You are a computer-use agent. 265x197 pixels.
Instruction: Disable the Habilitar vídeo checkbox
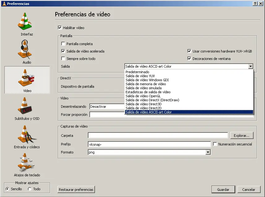click(60, 28)
